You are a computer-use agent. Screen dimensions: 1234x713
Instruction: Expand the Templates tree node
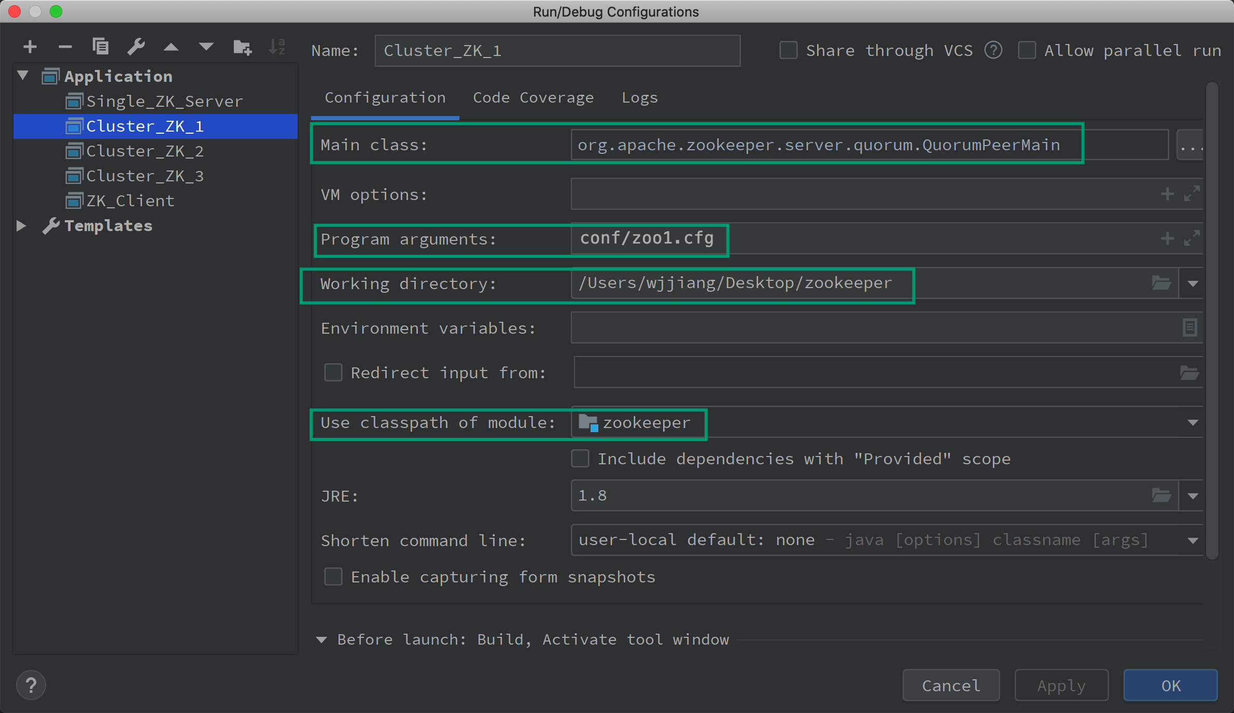[21, 225]
